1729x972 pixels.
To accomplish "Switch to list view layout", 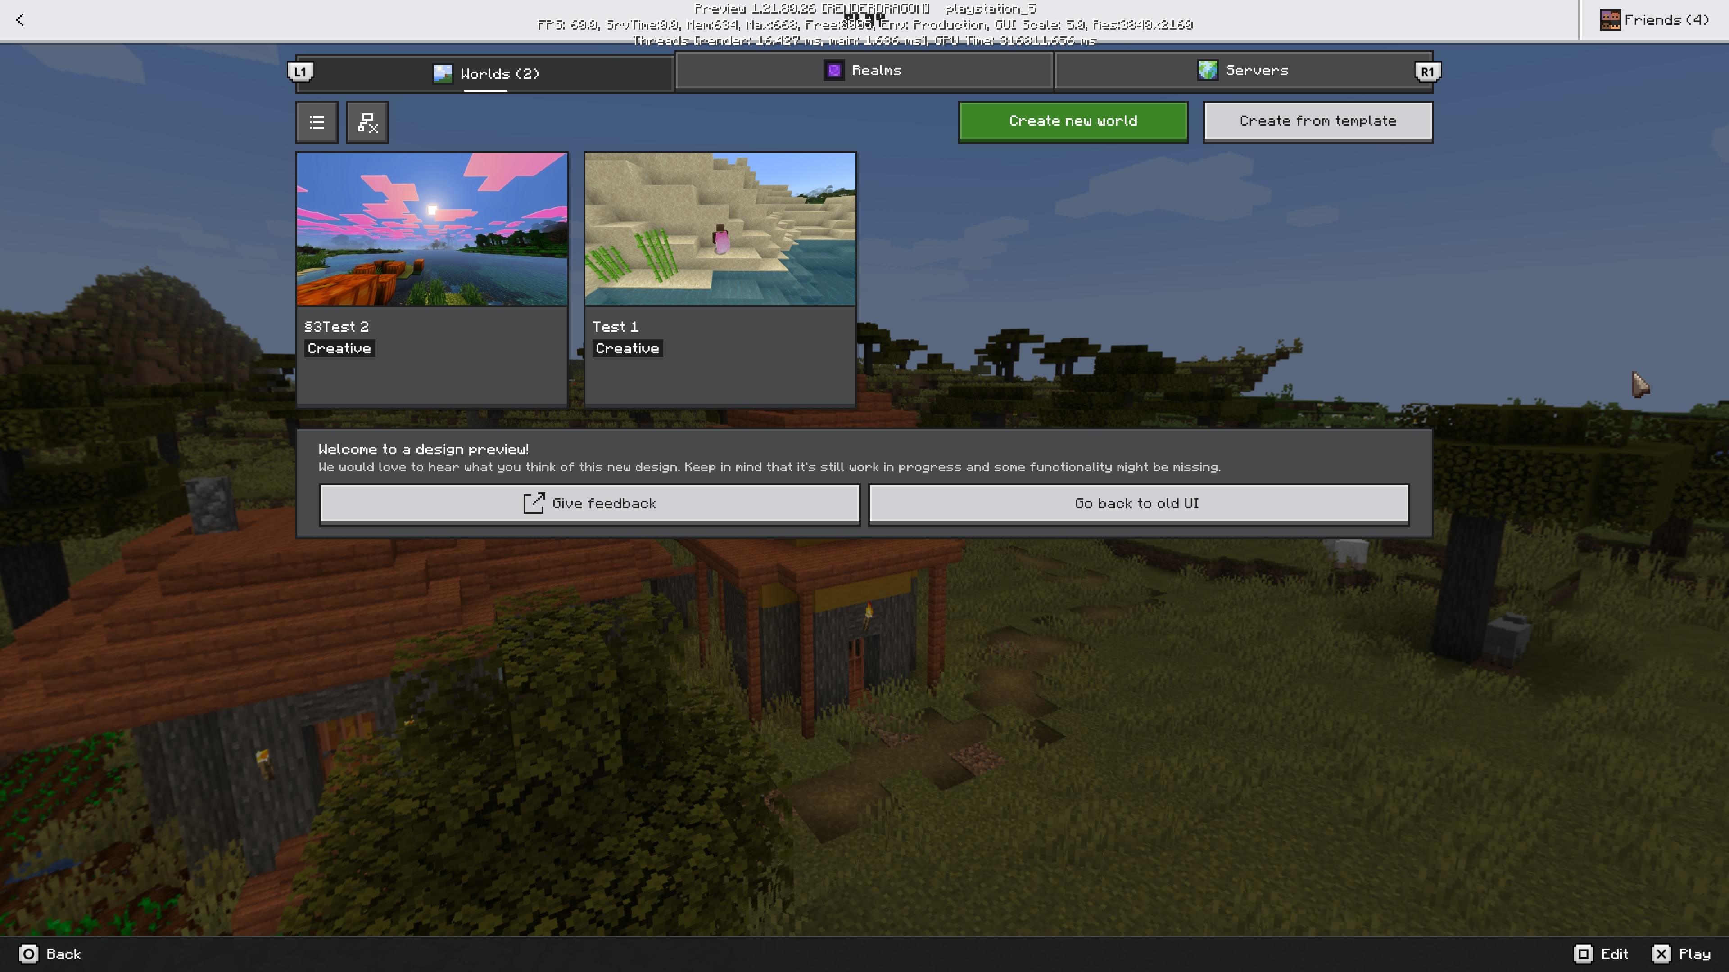I will (317, 122).
